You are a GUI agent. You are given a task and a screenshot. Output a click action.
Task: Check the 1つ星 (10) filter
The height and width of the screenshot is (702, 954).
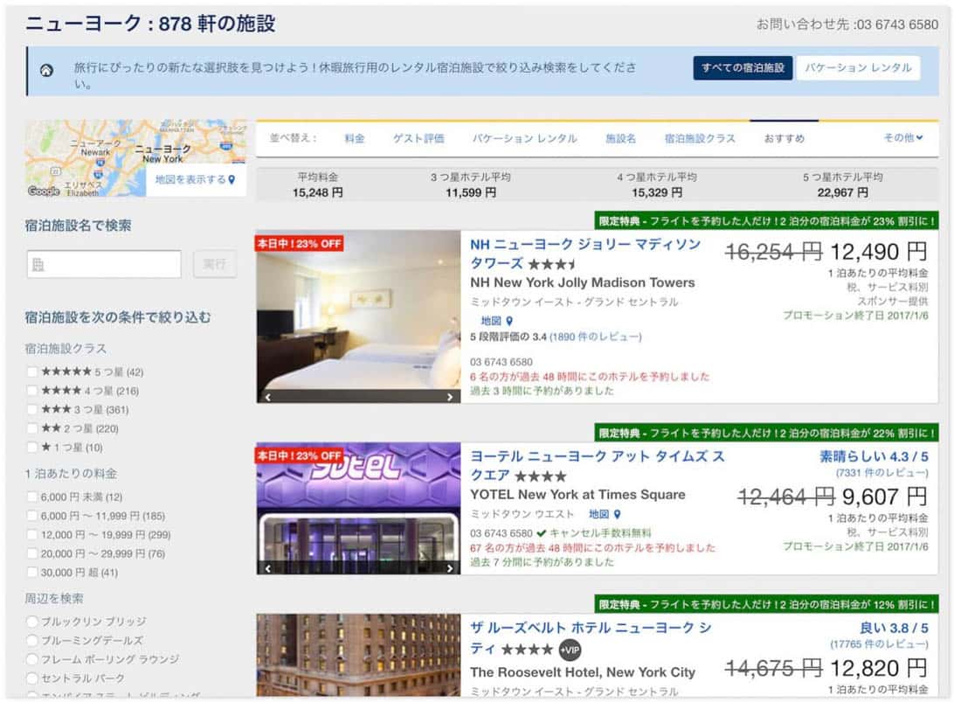pyautogui.click(x=32, y=447)
